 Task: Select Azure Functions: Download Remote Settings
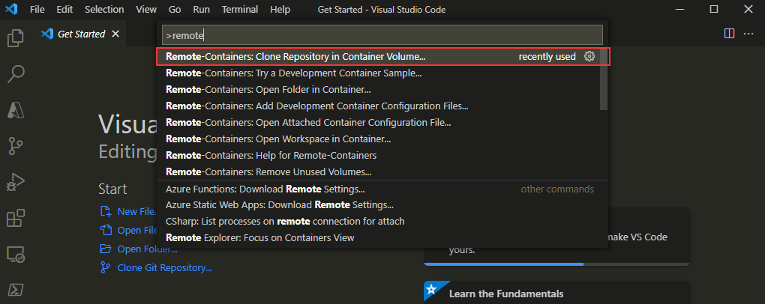(382, 189)
